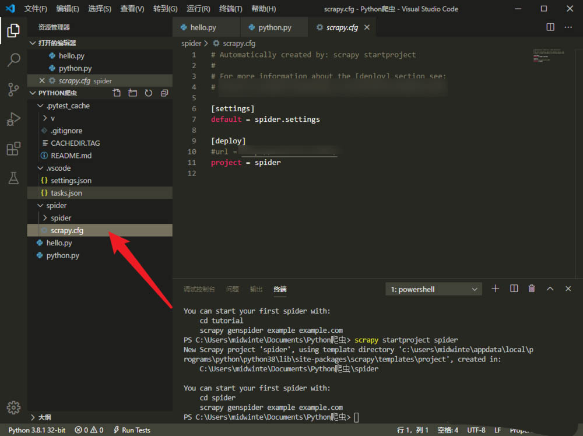Open the powershell terminal dropdown

[433, 289]
